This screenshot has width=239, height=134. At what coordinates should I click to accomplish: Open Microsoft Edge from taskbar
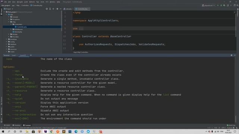(x=76, y=131)
